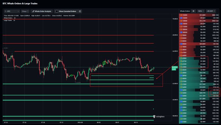Click the 70,000.0 label on the price axis
Viewport: 221px width, 125px height.
tap(175, 19)
